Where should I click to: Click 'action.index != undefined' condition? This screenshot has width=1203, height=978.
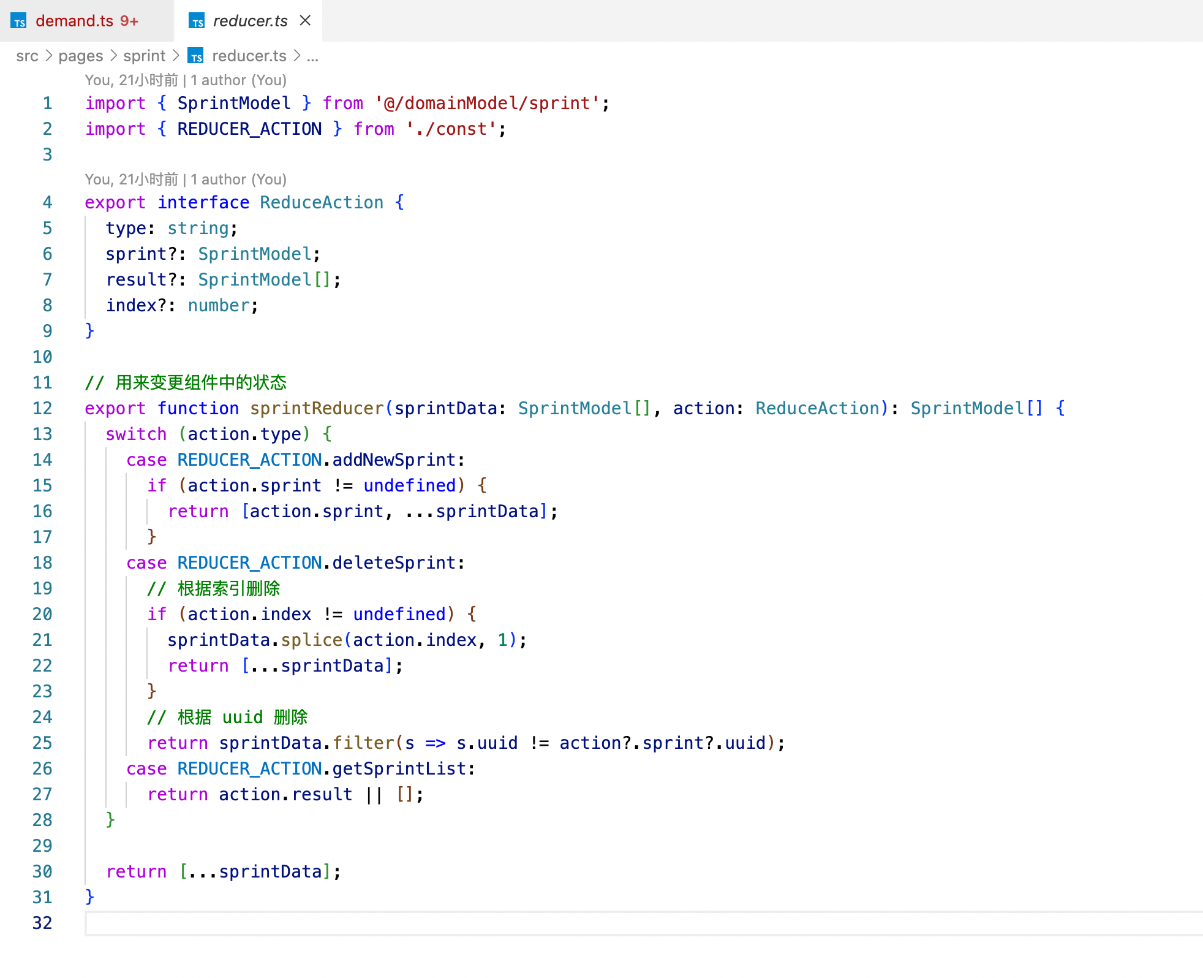(317, 614)
